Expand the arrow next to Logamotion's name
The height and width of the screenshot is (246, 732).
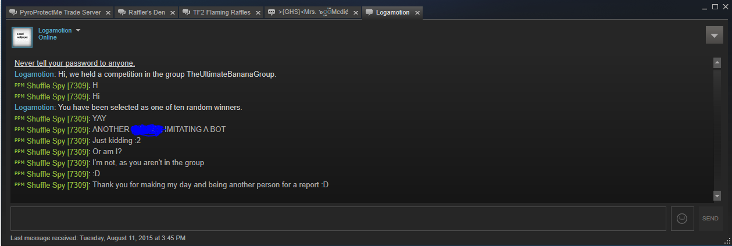(x=78, y=30)
